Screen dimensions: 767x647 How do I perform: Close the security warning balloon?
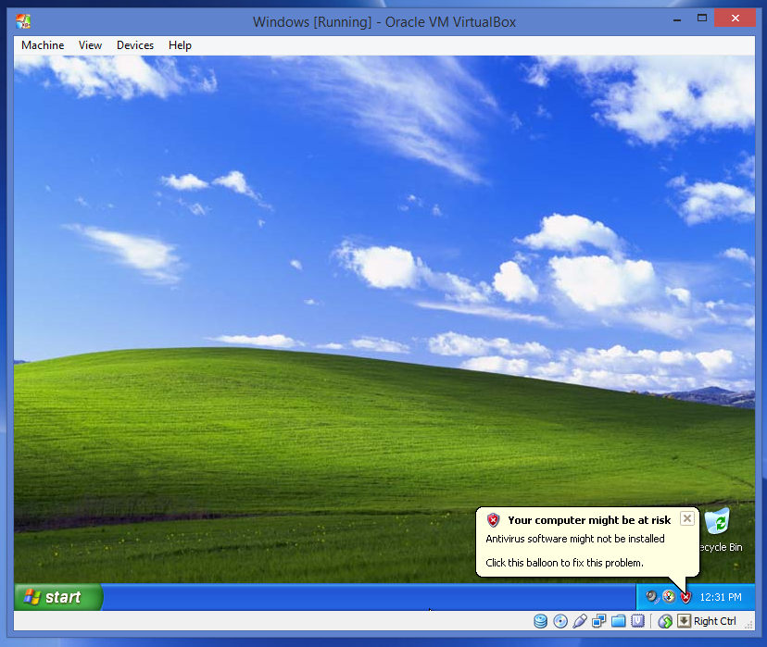coord(687,518)
